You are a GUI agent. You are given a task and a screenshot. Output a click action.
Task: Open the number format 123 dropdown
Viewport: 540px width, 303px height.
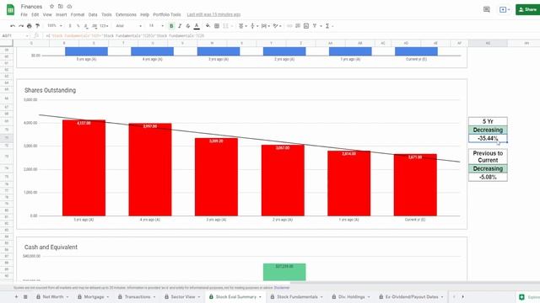(104, 26)
